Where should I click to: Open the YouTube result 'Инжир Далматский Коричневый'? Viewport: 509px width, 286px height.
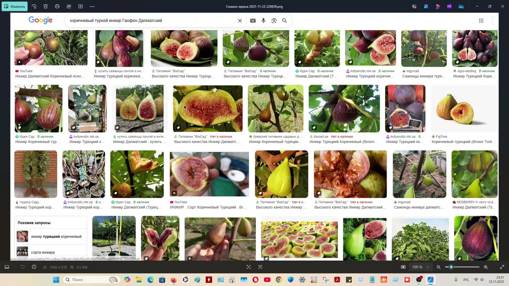click(51, 48)
